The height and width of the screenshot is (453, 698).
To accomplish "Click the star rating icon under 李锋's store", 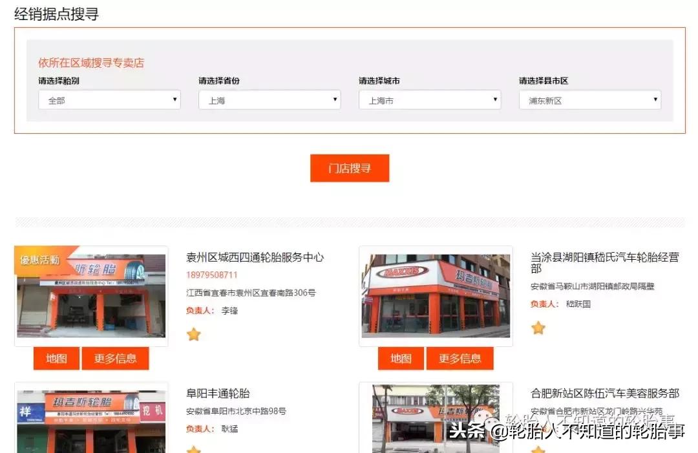I will click(x=193, y=334).
